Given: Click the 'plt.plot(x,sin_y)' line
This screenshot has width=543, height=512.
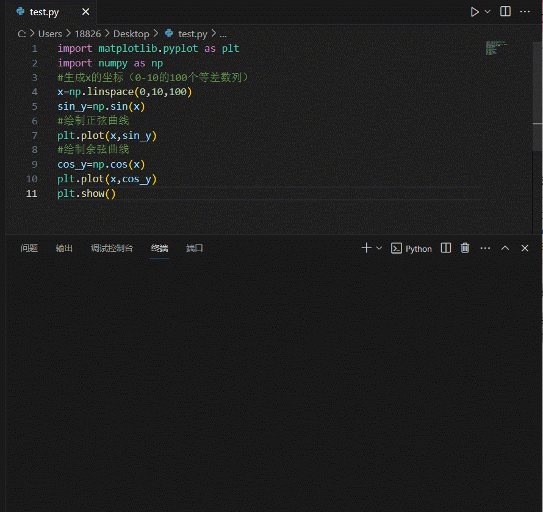Looking at the screenshot, I should (x=107, y=135).
